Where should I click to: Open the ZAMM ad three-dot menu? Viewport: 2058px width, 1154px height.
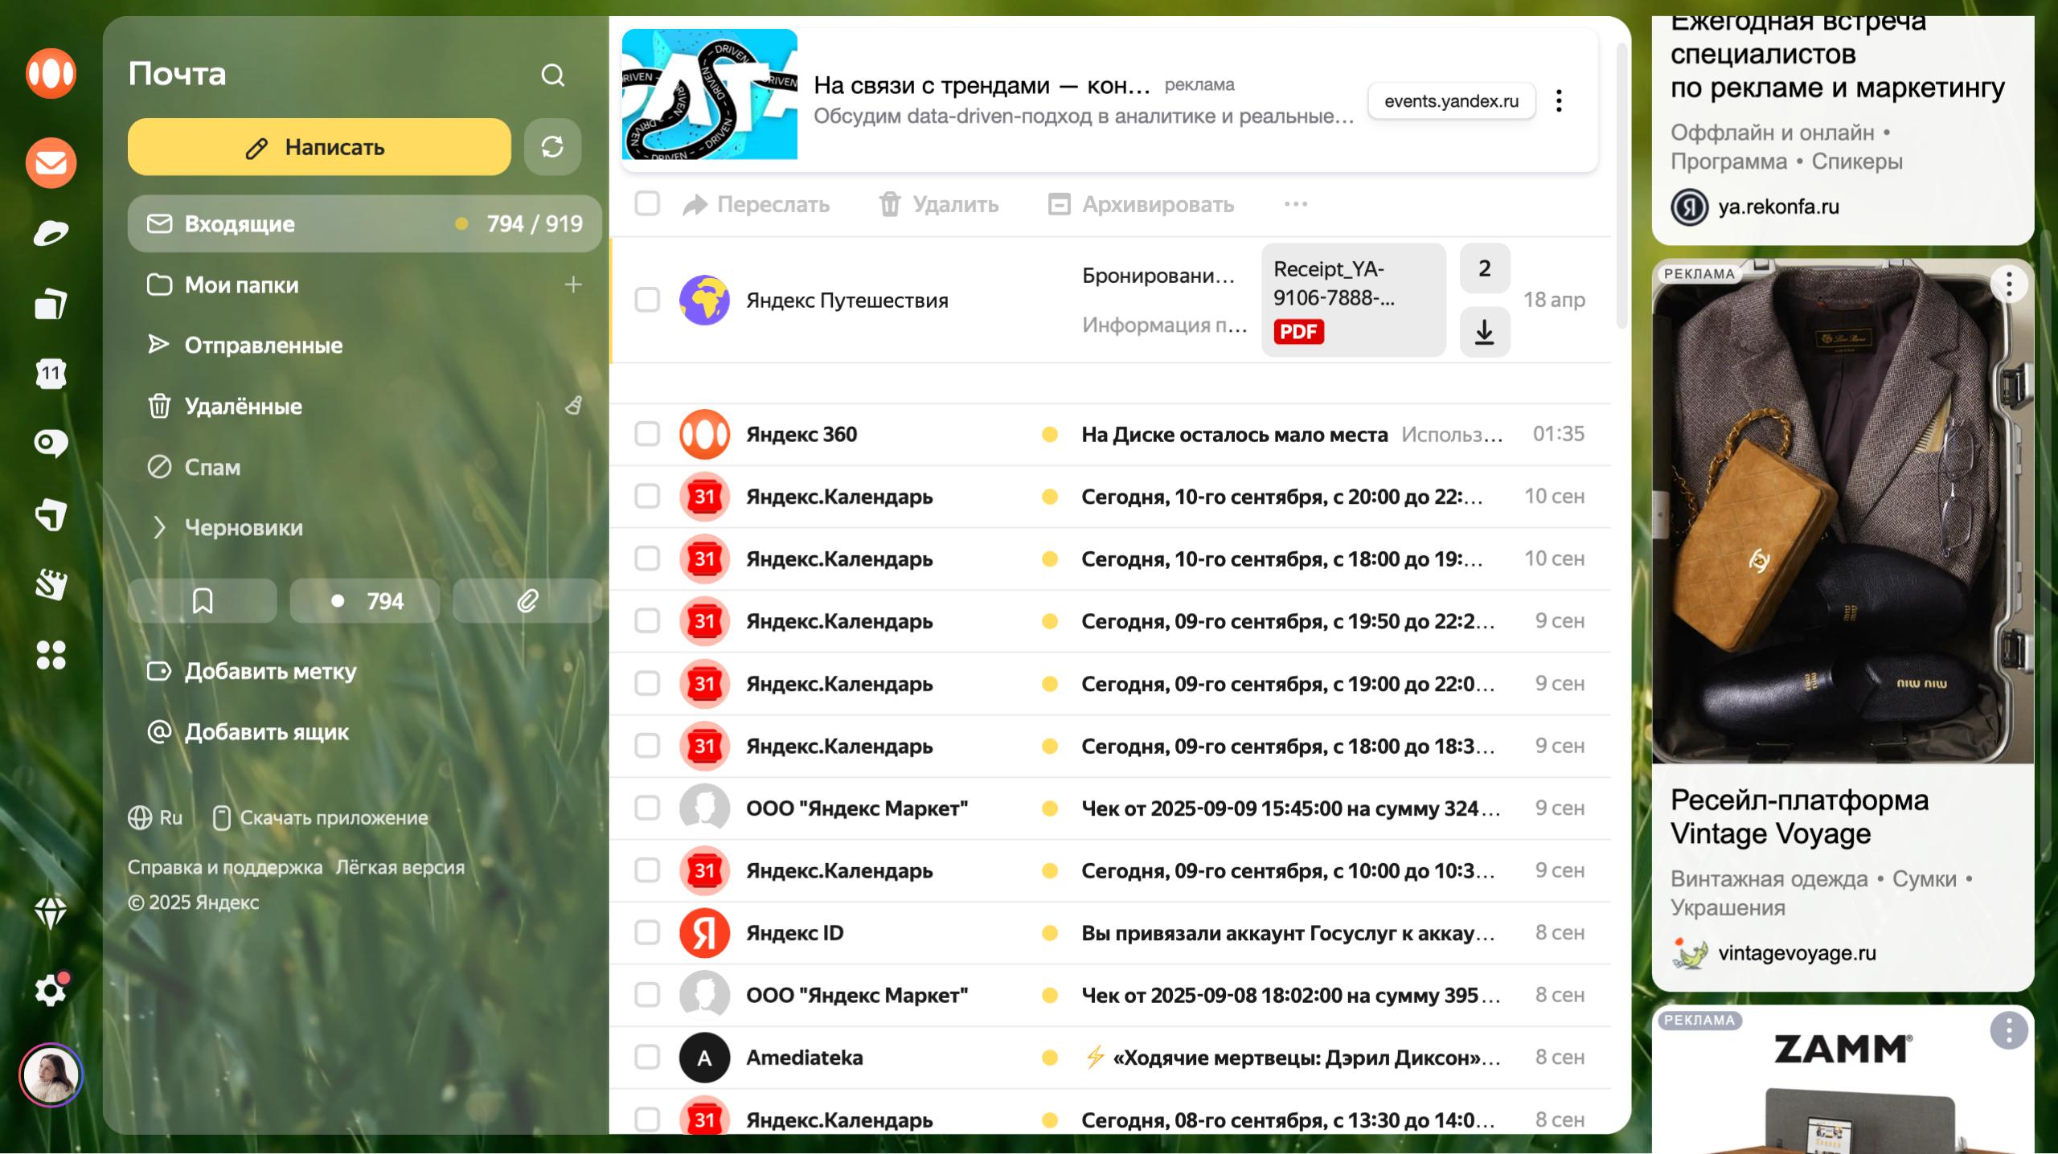(x=2009, y=1030)
